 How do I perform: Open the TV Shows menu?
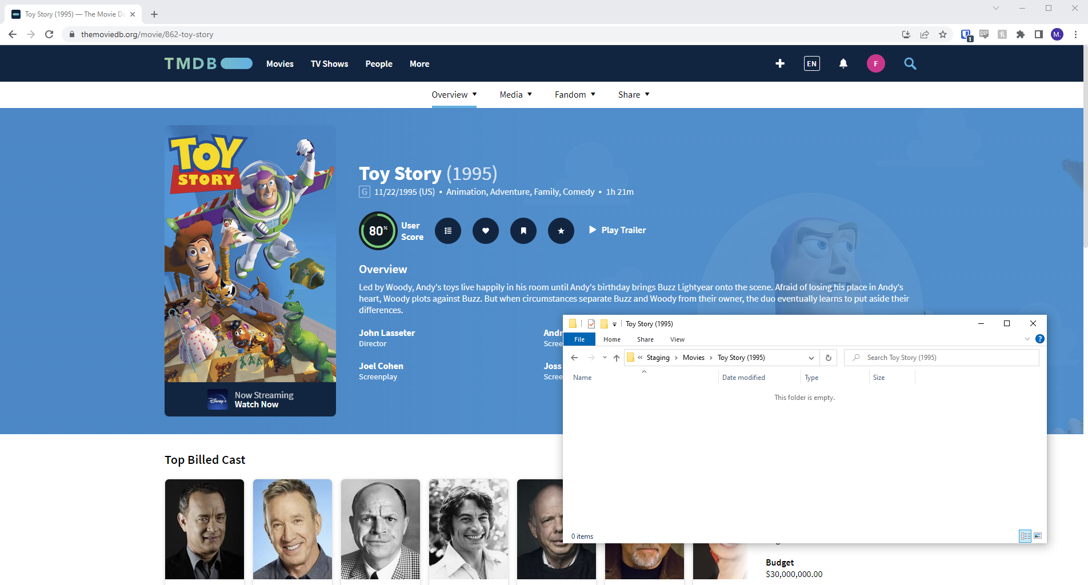click(x=329, y=64)
